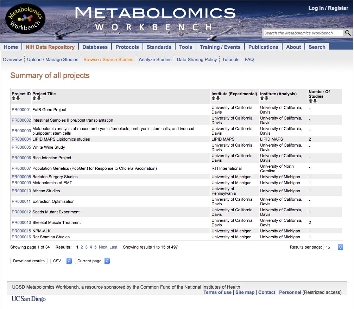Click the Metabolomics Workbench logo
Viewport: 354px width, 309px height.
(25, 19)
